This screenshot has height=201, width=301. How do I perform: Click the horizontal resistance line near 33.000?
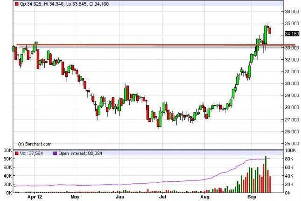(156, 45)
